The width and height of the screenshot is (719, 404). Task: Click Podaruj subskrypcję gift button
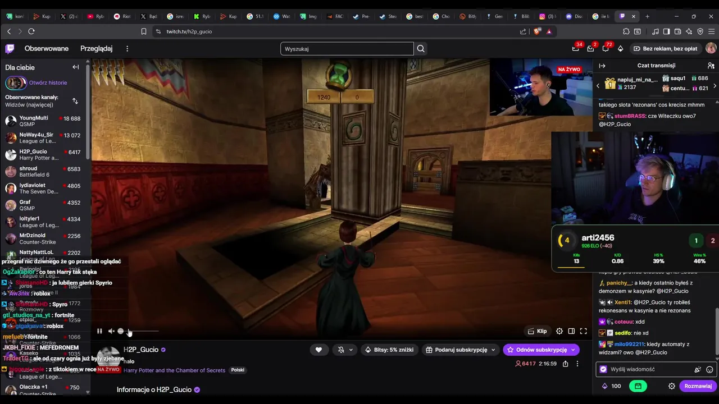(457, 350)
